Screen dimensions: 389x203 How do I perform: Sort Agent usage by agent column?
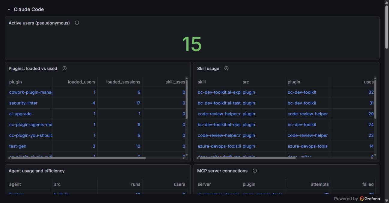point(15,184)
